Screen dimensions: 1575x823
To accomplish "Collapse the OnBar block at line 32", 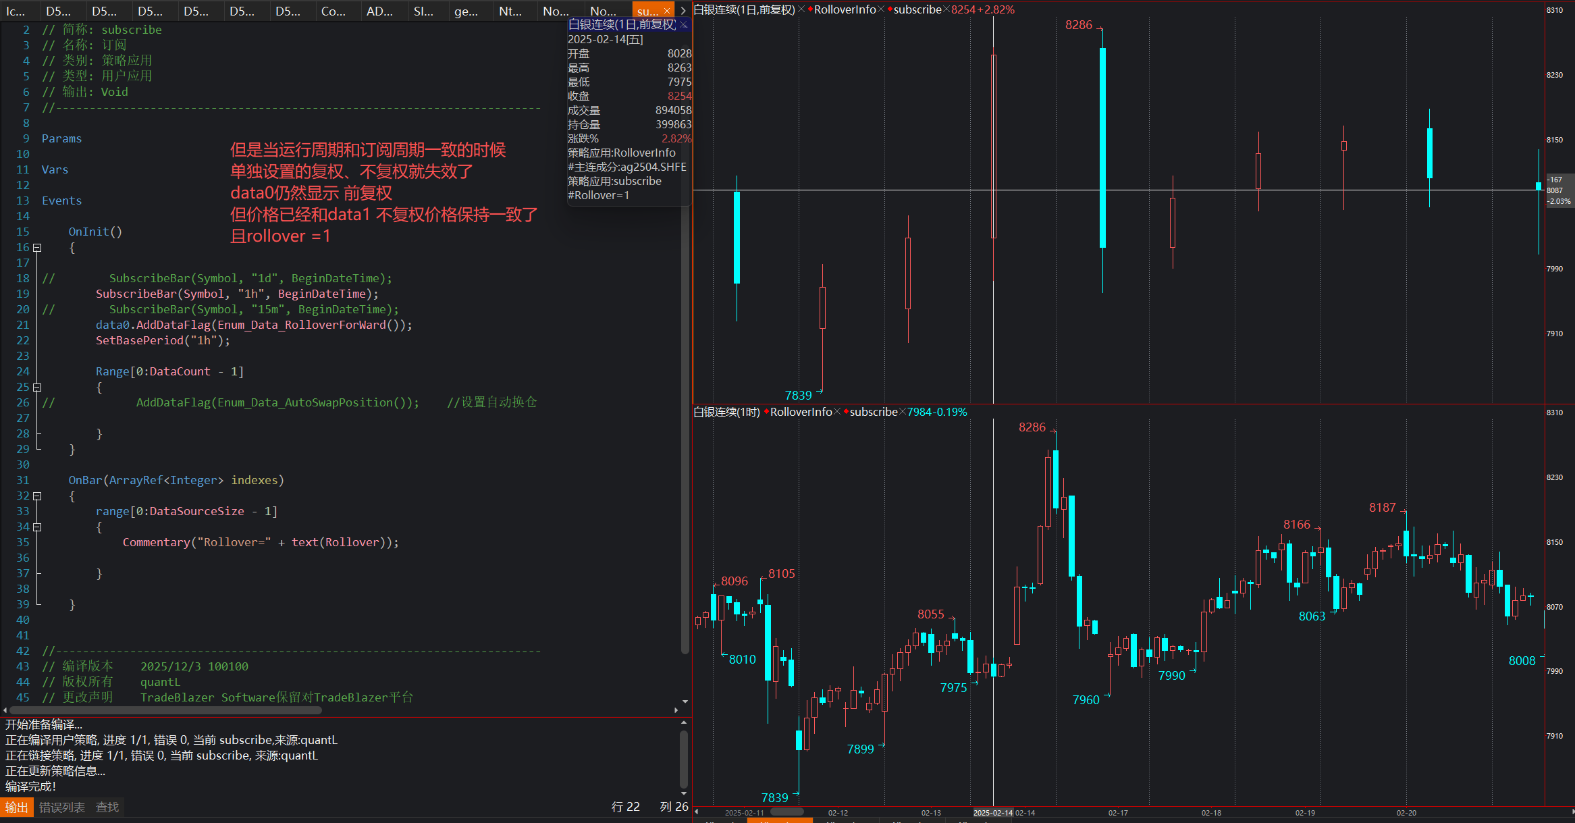I will [38, 496].
